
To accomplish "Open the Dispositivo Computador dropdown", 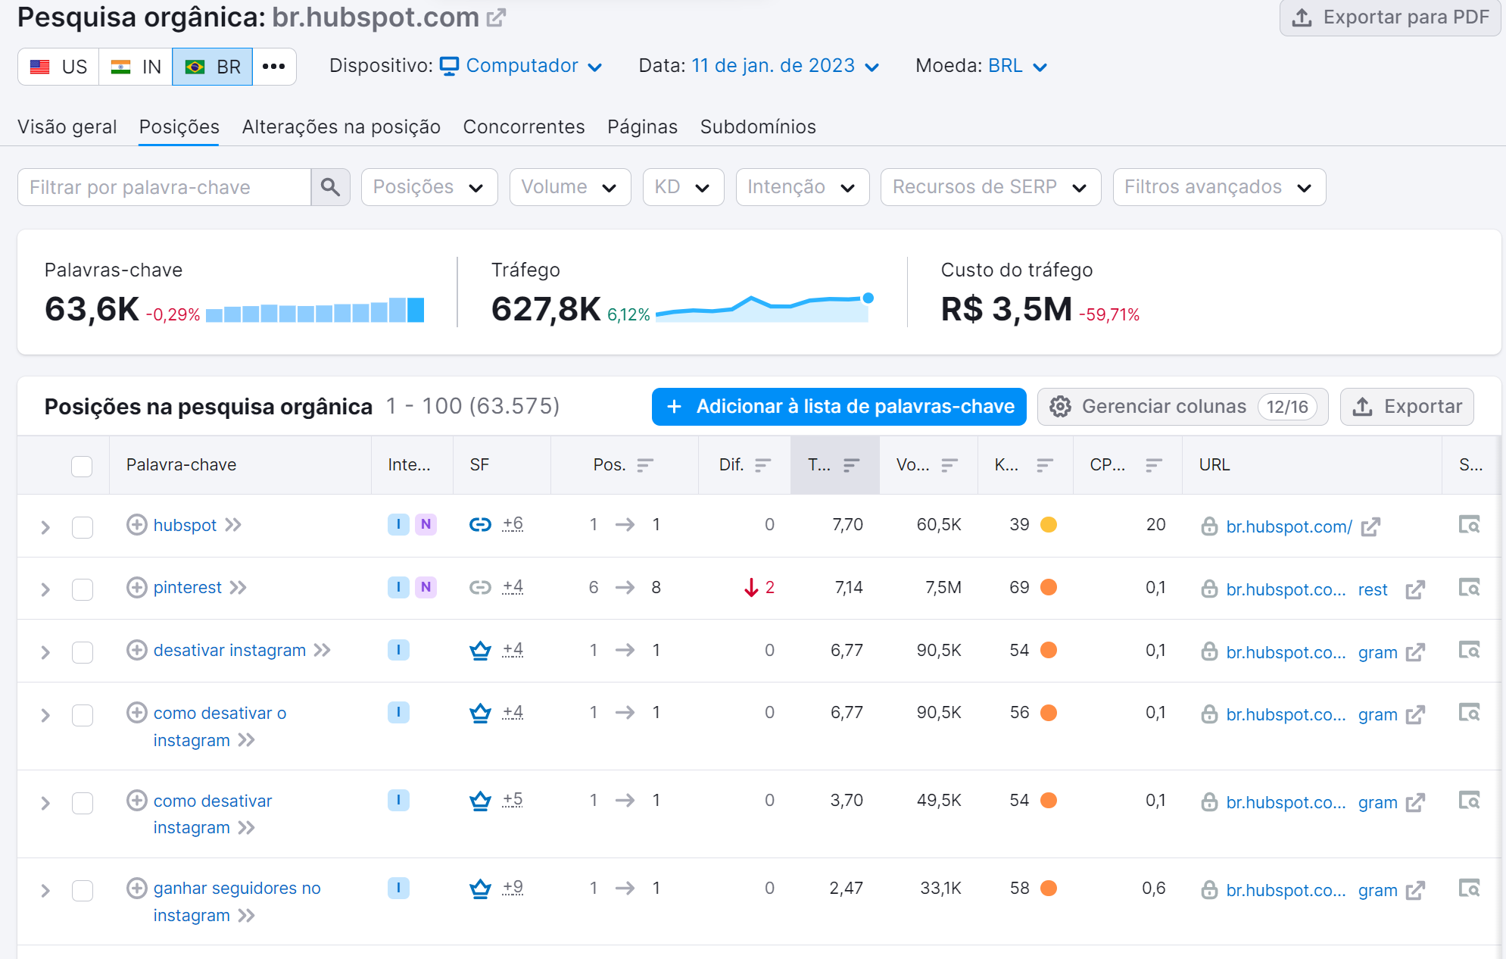I will (x=522, y=66).
